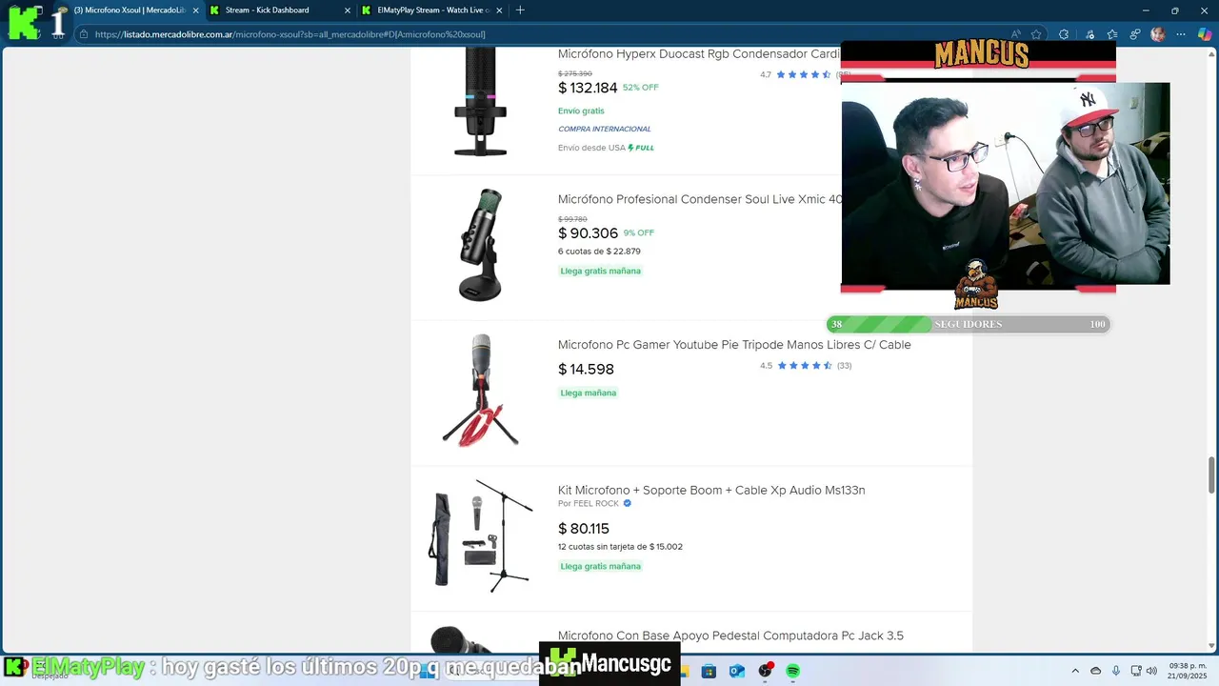This screenshot has height=686, width=1219.
Task: Open Edge Settings and more menu
Action: pyautogui.click(x=1181, y=34)
